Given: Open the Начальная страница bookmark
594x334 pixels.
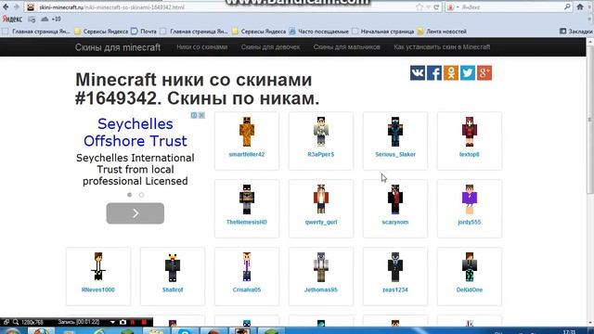Looking at the screenshot, I should pyautogui.click(x=383, y=31).
